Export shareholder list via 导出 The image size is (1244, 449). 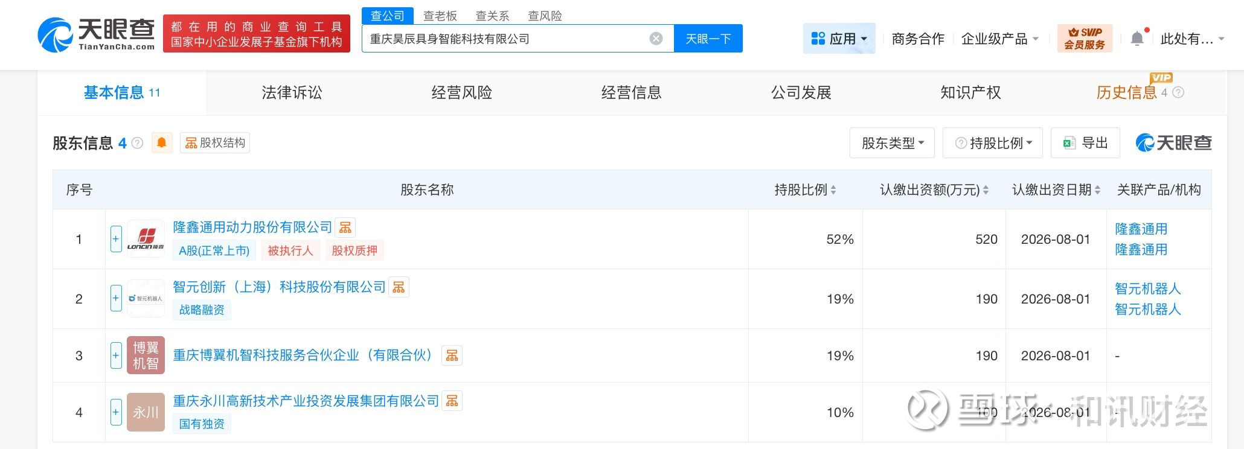pyautogui.click(x=1085, y=143)
